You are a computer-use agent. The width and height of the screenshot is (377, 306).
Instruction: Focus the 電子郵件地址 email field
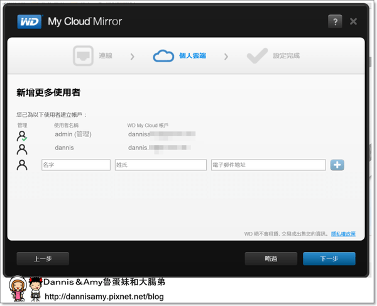click(268, 165)
